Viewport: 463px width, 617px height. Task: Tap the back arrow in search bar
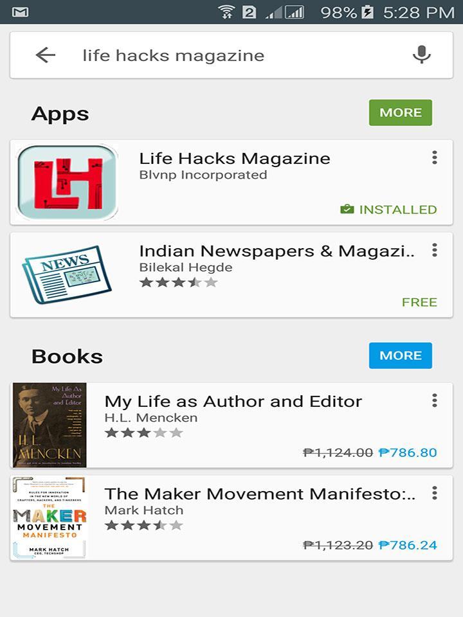(x=46, y=55)
